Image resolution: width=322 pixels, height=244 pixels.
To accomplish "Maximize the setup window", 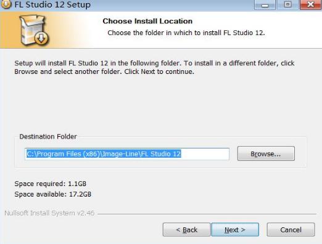I will pos(287,4).
